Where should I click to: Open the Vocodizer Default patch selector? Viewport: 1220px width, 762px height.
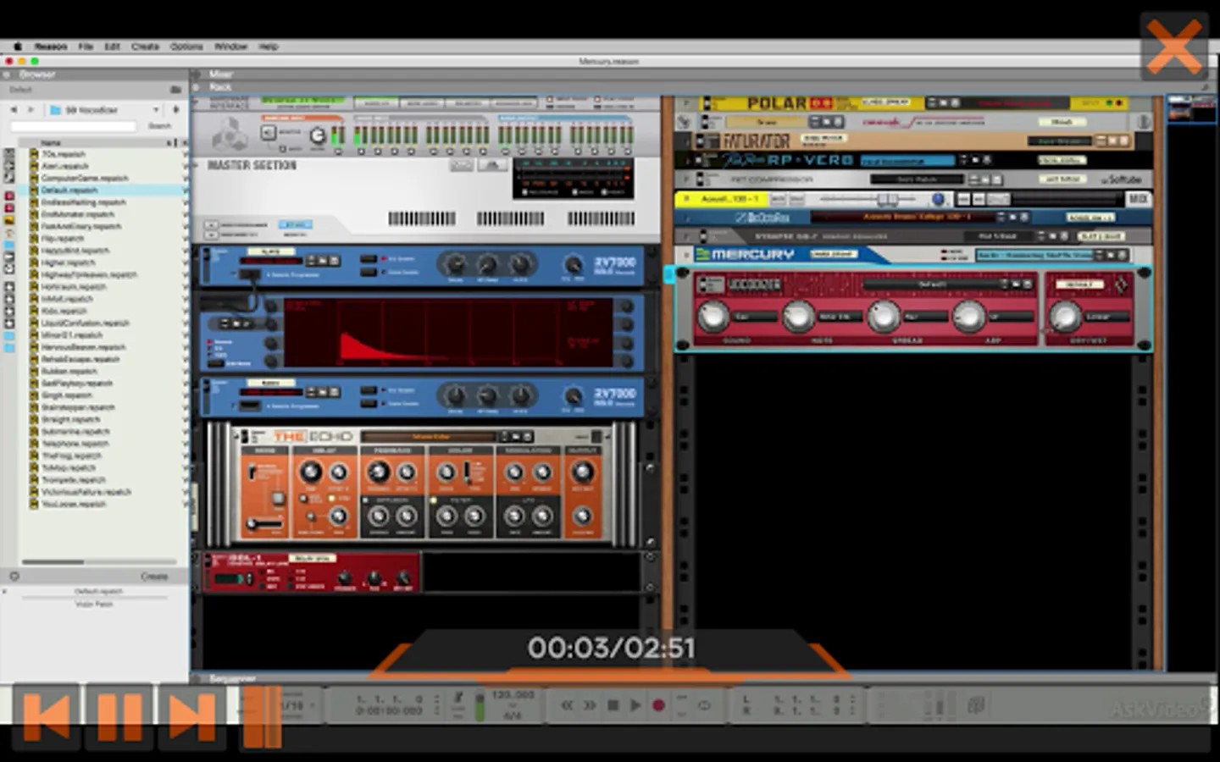click(932, 284)
